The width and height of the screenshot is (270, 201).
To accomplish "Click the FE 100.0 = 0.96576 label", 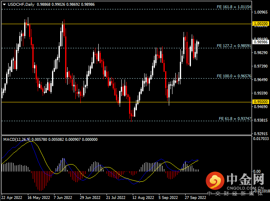I will (x=234, y=76).
